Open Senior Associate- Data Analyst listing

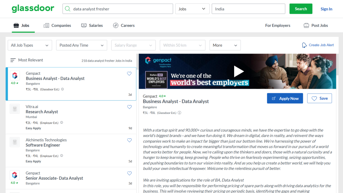[54, 178]
